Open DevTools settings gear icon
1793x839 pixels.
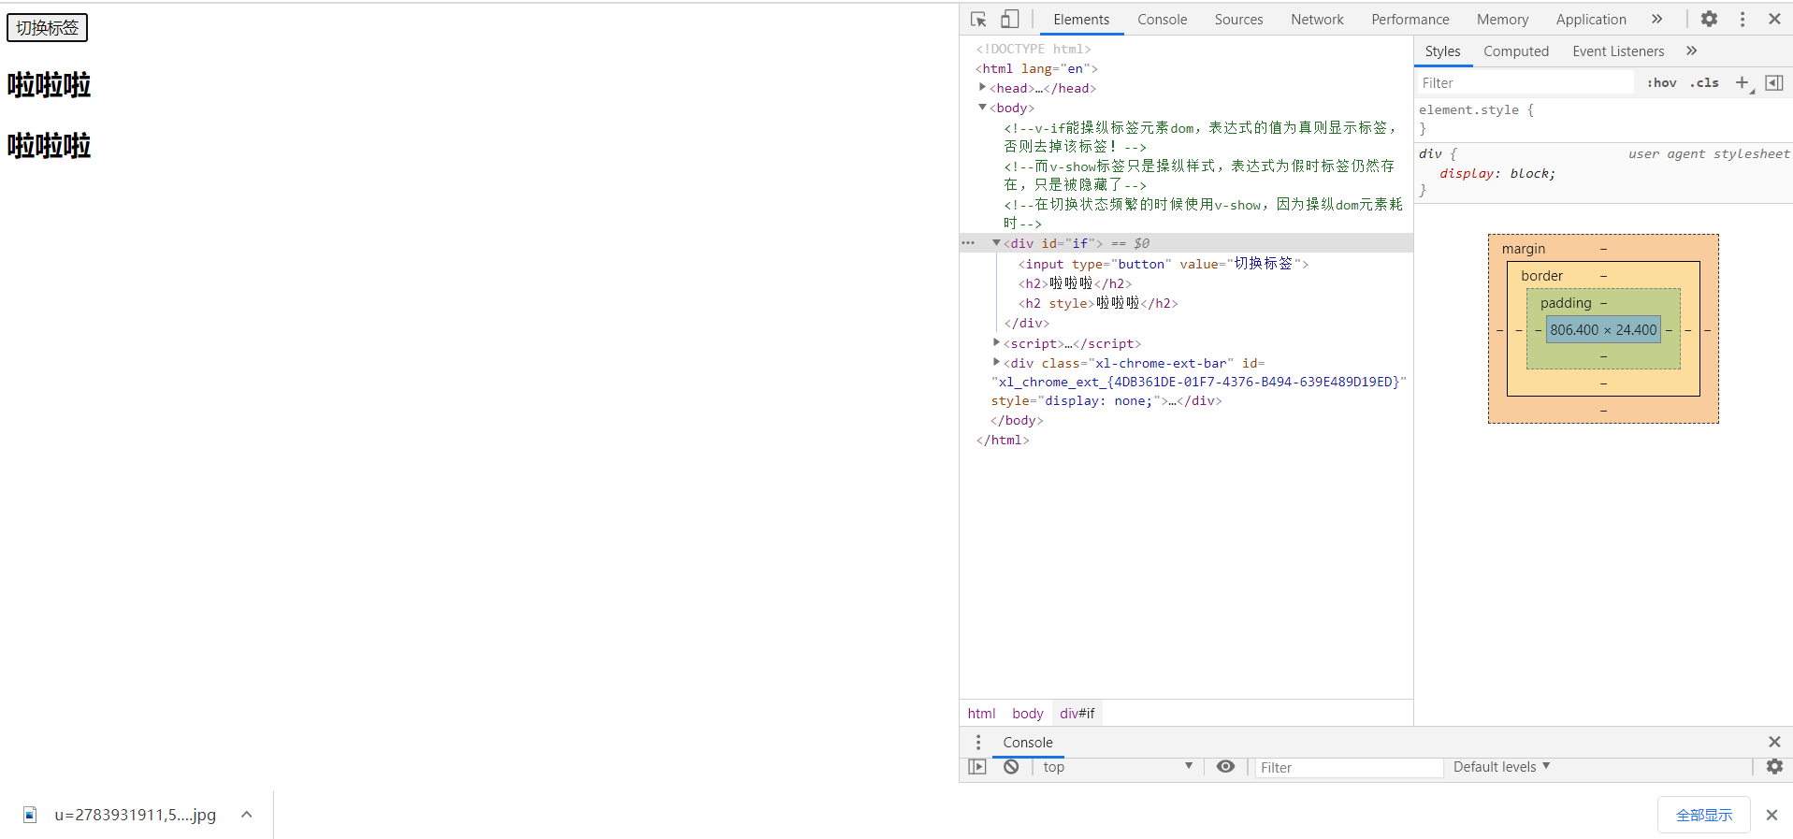(x=1709, y=19)
